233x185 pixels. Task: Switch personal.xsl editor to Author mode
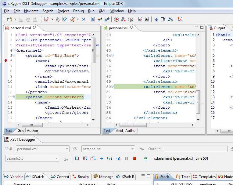click(131, 131)
